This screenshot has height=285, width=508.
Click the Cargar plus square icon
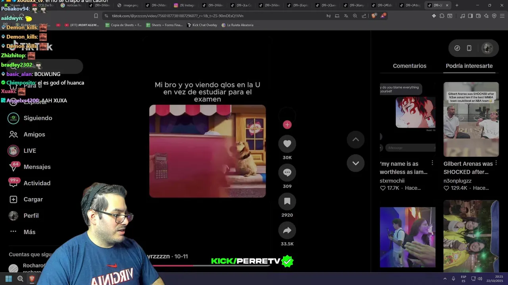13,199
